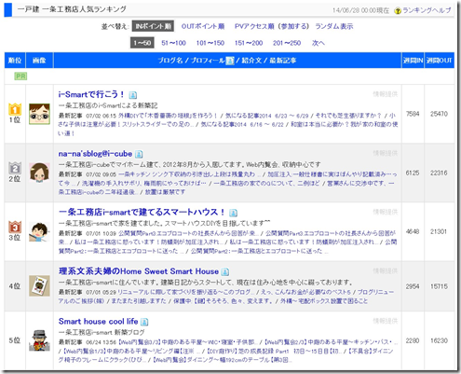Click 情報提供 in the Smart house cool life row

pos(385,321)
